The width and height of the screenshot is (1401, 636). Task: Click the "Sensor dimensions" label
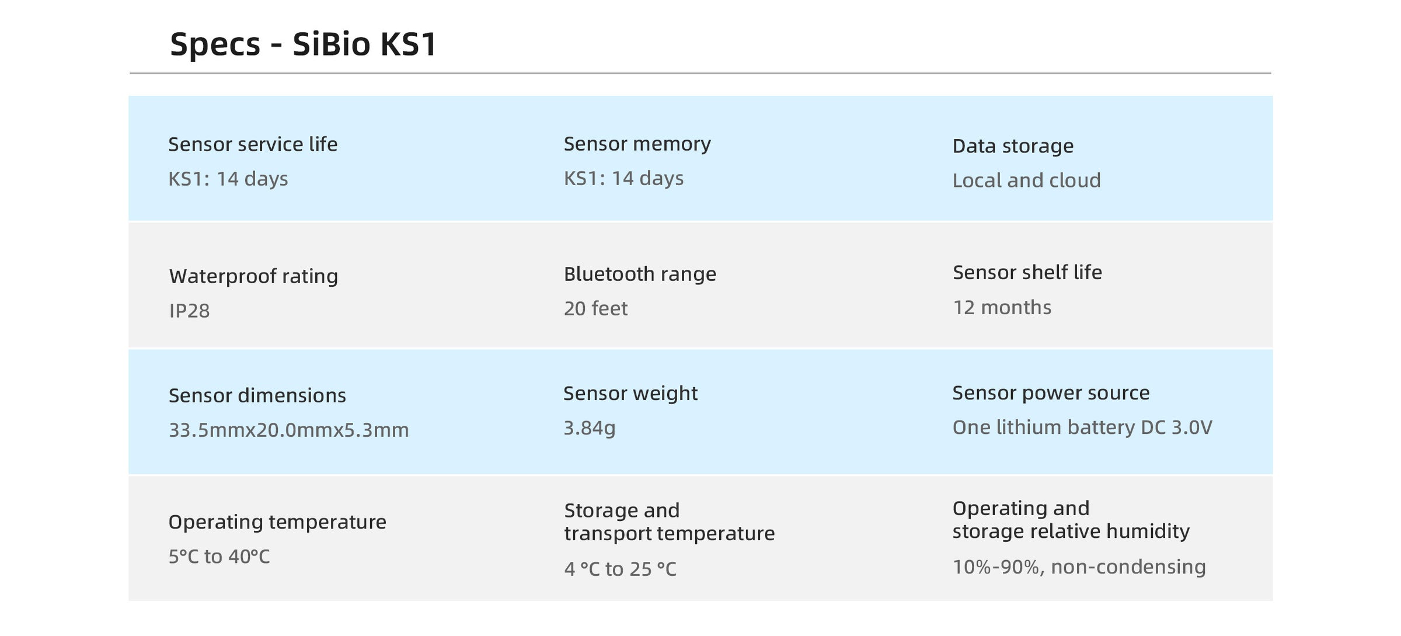coord(257,396)
